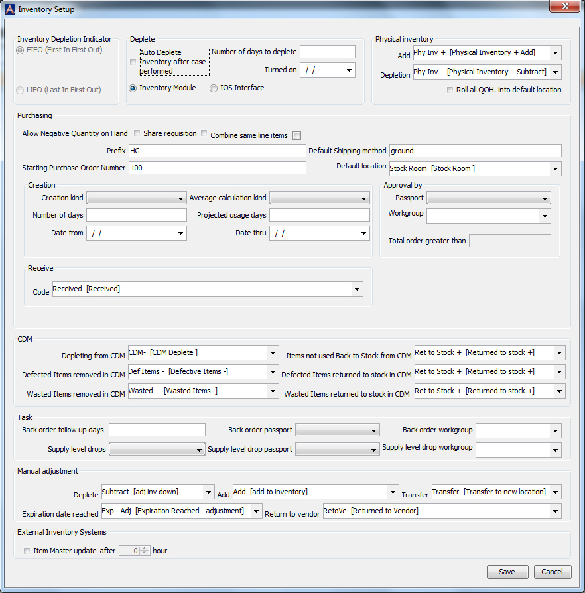The image size is (585, 593).
Task: Click the application icon in the title bar
Action: click(x=10, y=9)
